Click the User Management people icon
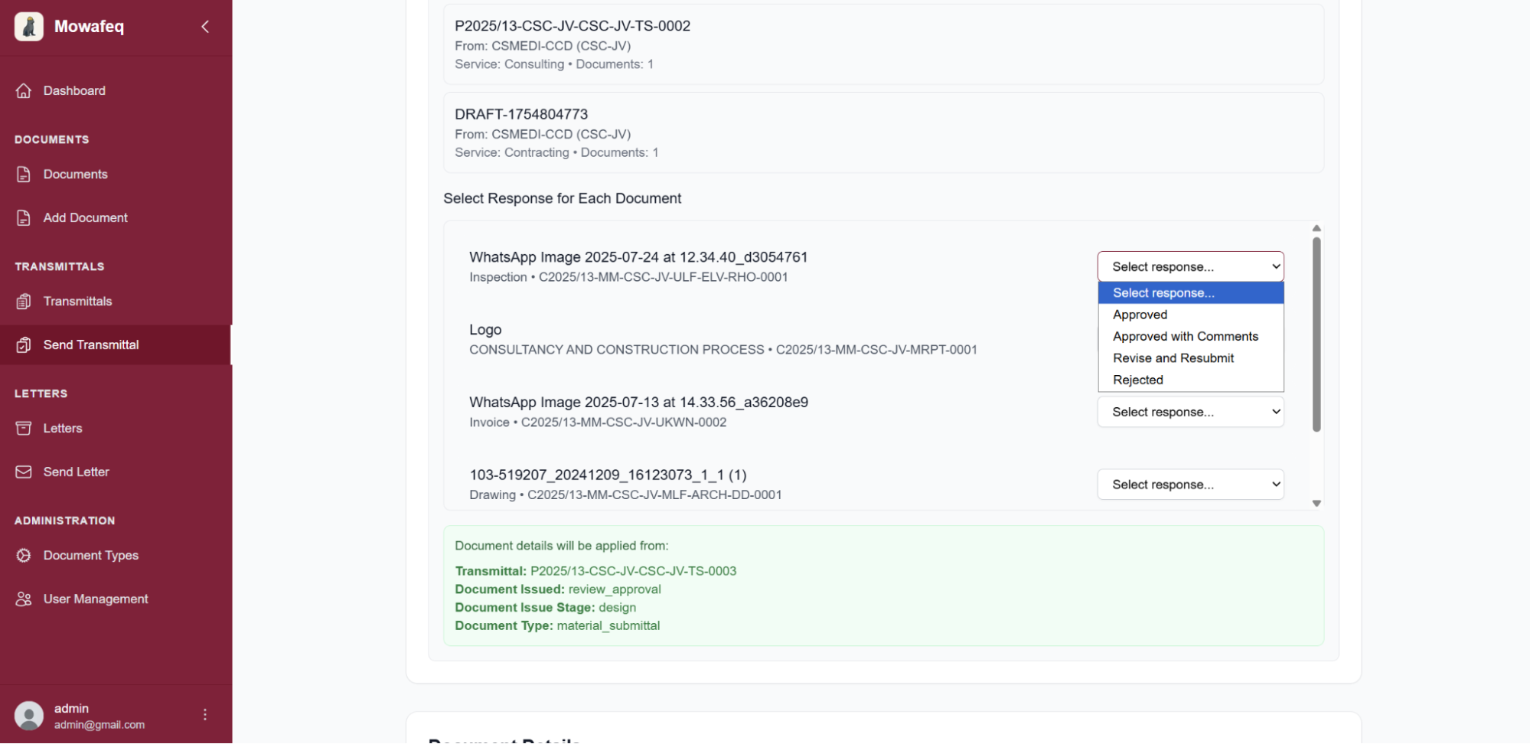1530x744 pixels. click(x=24, y=599)
